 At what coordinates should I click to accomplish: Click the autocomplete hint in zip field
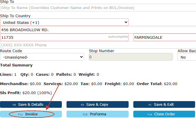pyautogui.click(x=118, y=37)
